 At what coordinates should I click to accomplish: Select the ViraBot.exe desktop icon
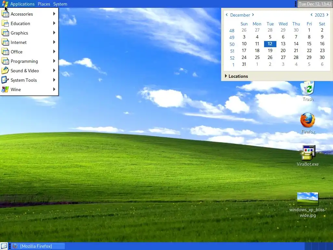(x=308, y=153)
